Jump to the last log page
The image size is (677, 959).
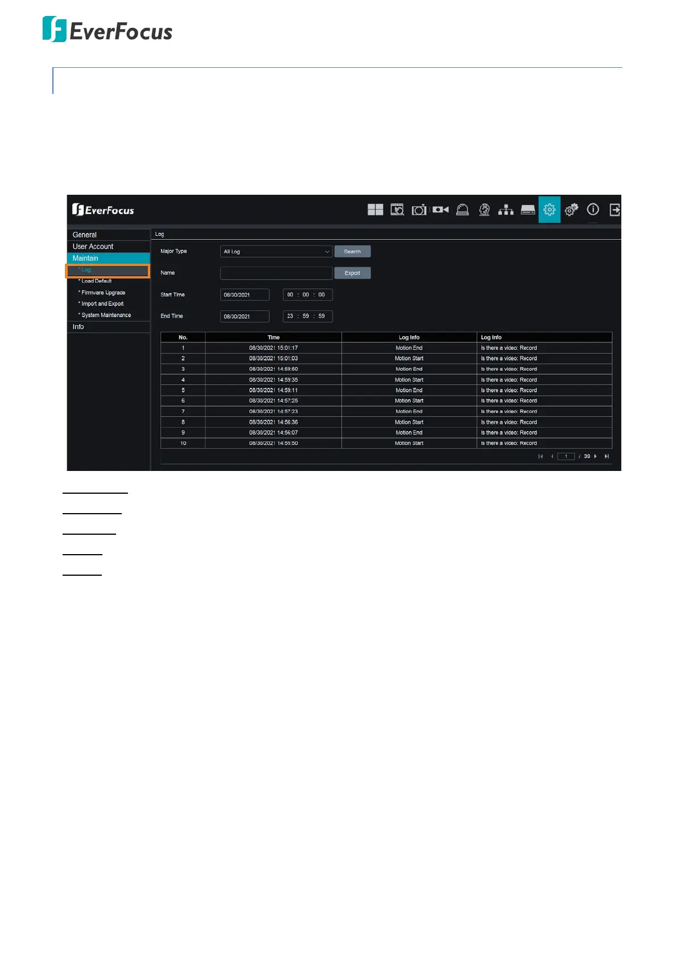[606, 456]
